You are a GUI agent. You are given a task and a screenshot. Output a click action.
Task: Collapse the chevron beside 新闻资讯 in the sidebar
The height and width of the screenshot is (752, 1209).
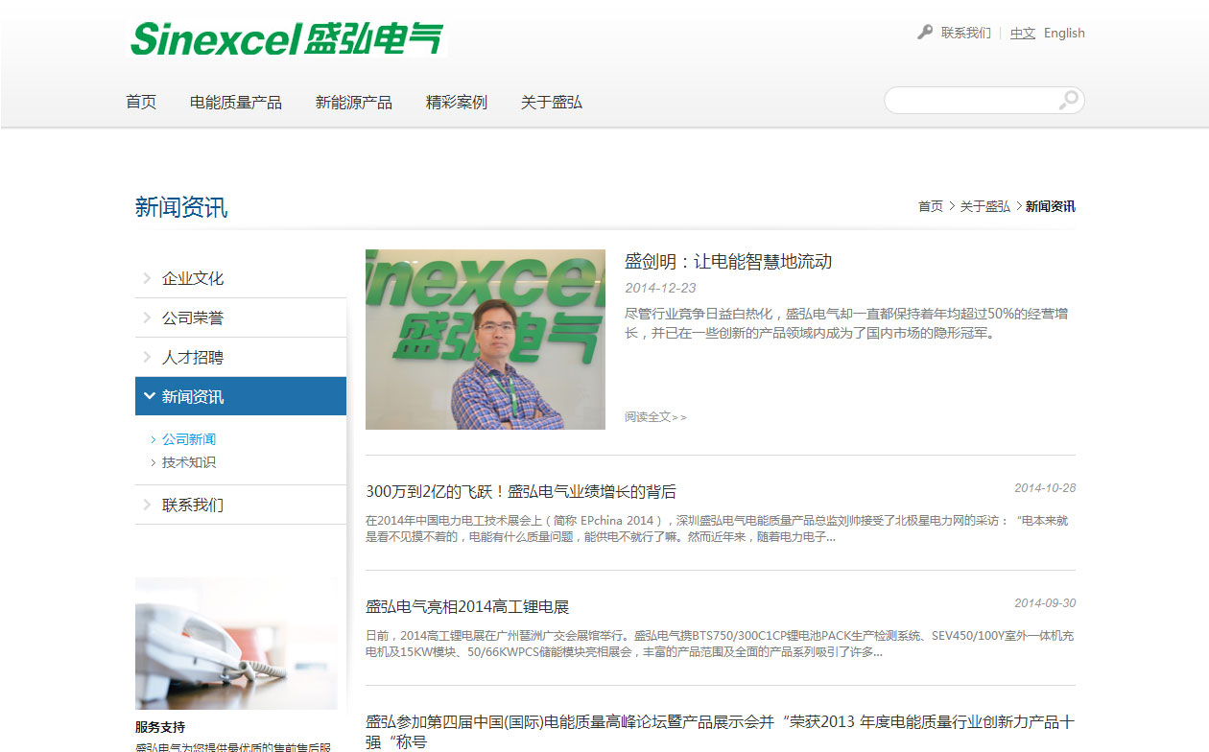pyautogui.click(x=149, y=396)
